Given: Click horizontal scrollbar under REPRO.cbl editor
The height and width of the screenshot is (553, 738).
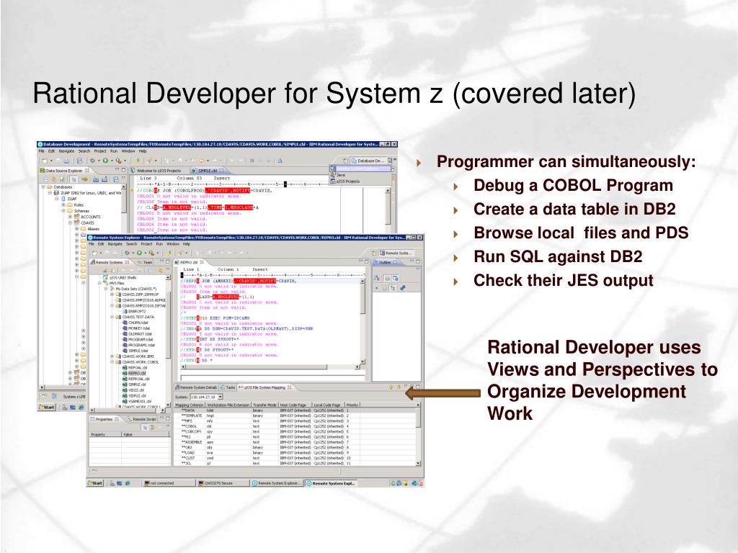Looking at the screenshot, I should [271, 367].
